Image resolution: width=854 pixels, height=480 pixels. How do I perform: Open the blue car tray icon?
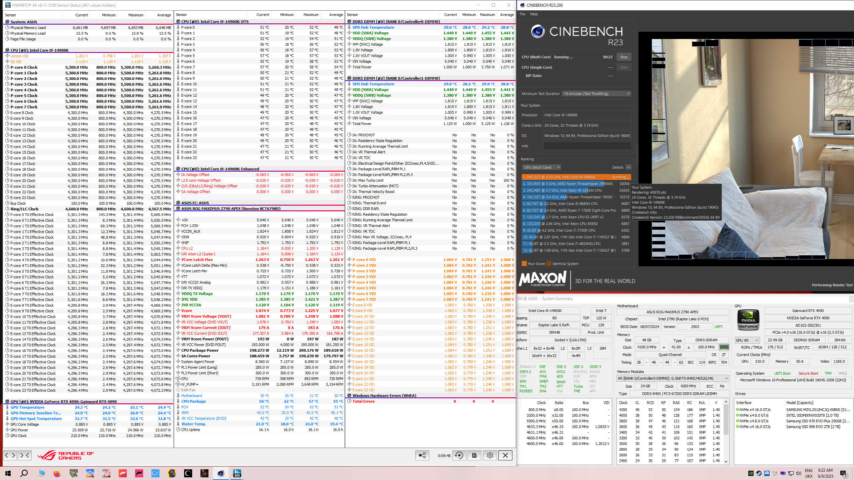pos(767,473)
